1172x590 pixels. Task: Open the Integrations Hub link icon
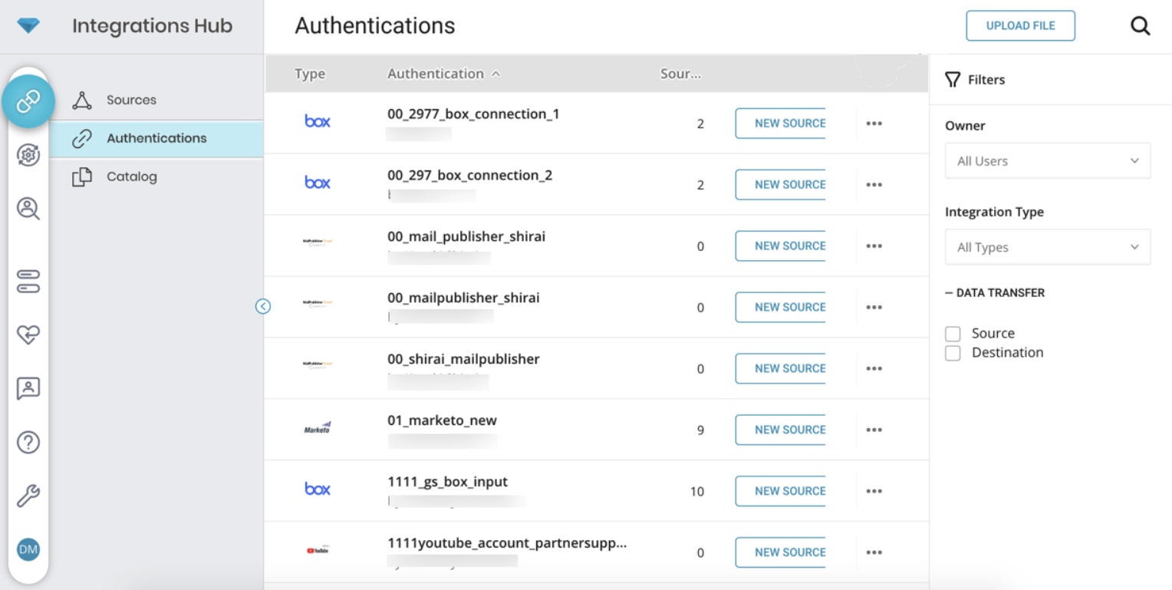click(x=28, y=101)
